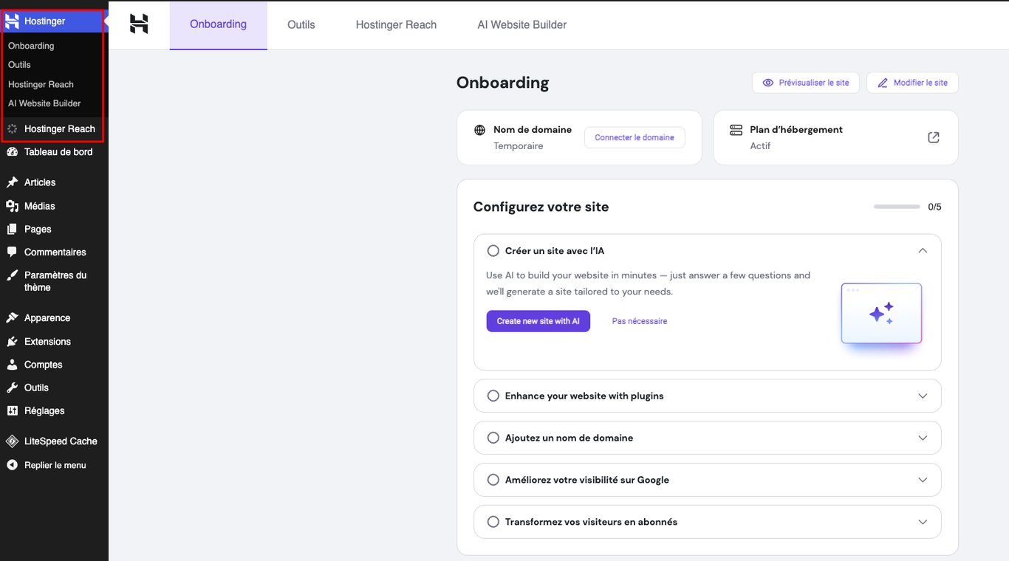Click the Tableau de bord gauge icon
This screenshot has width=1009, height=561.
pos(12,152)
